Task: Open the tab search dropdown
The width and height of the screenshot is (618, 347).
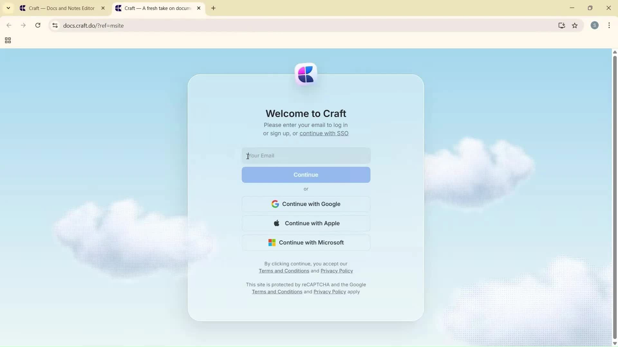Action: click(8, 8)
